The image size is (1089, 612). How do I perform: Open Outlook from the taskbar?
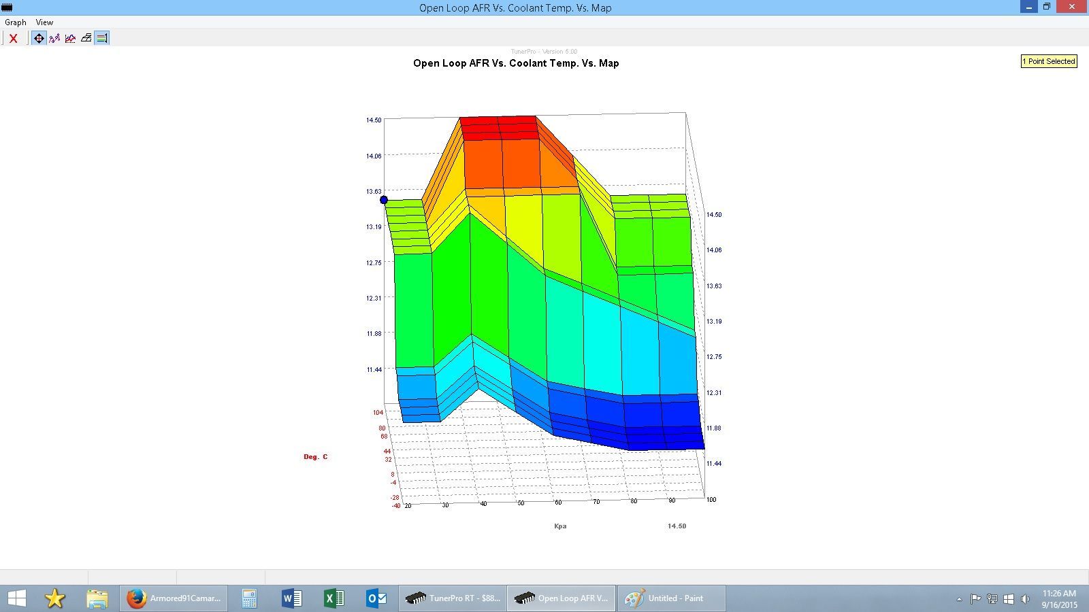point(376,598)
